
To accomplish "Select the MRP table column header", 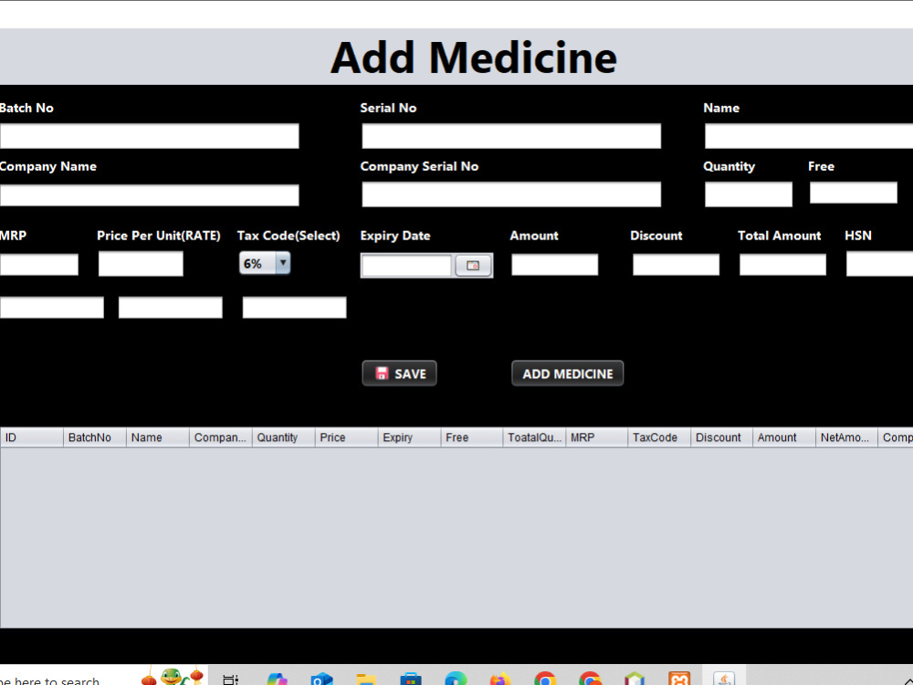I will (x=596, y=437).
